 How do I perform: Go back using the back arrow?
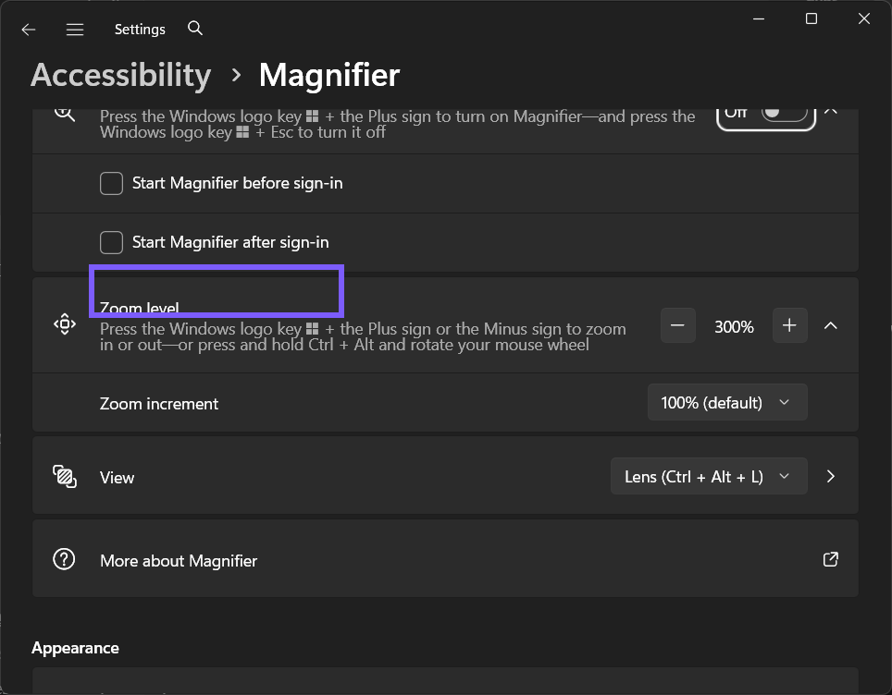29,30
